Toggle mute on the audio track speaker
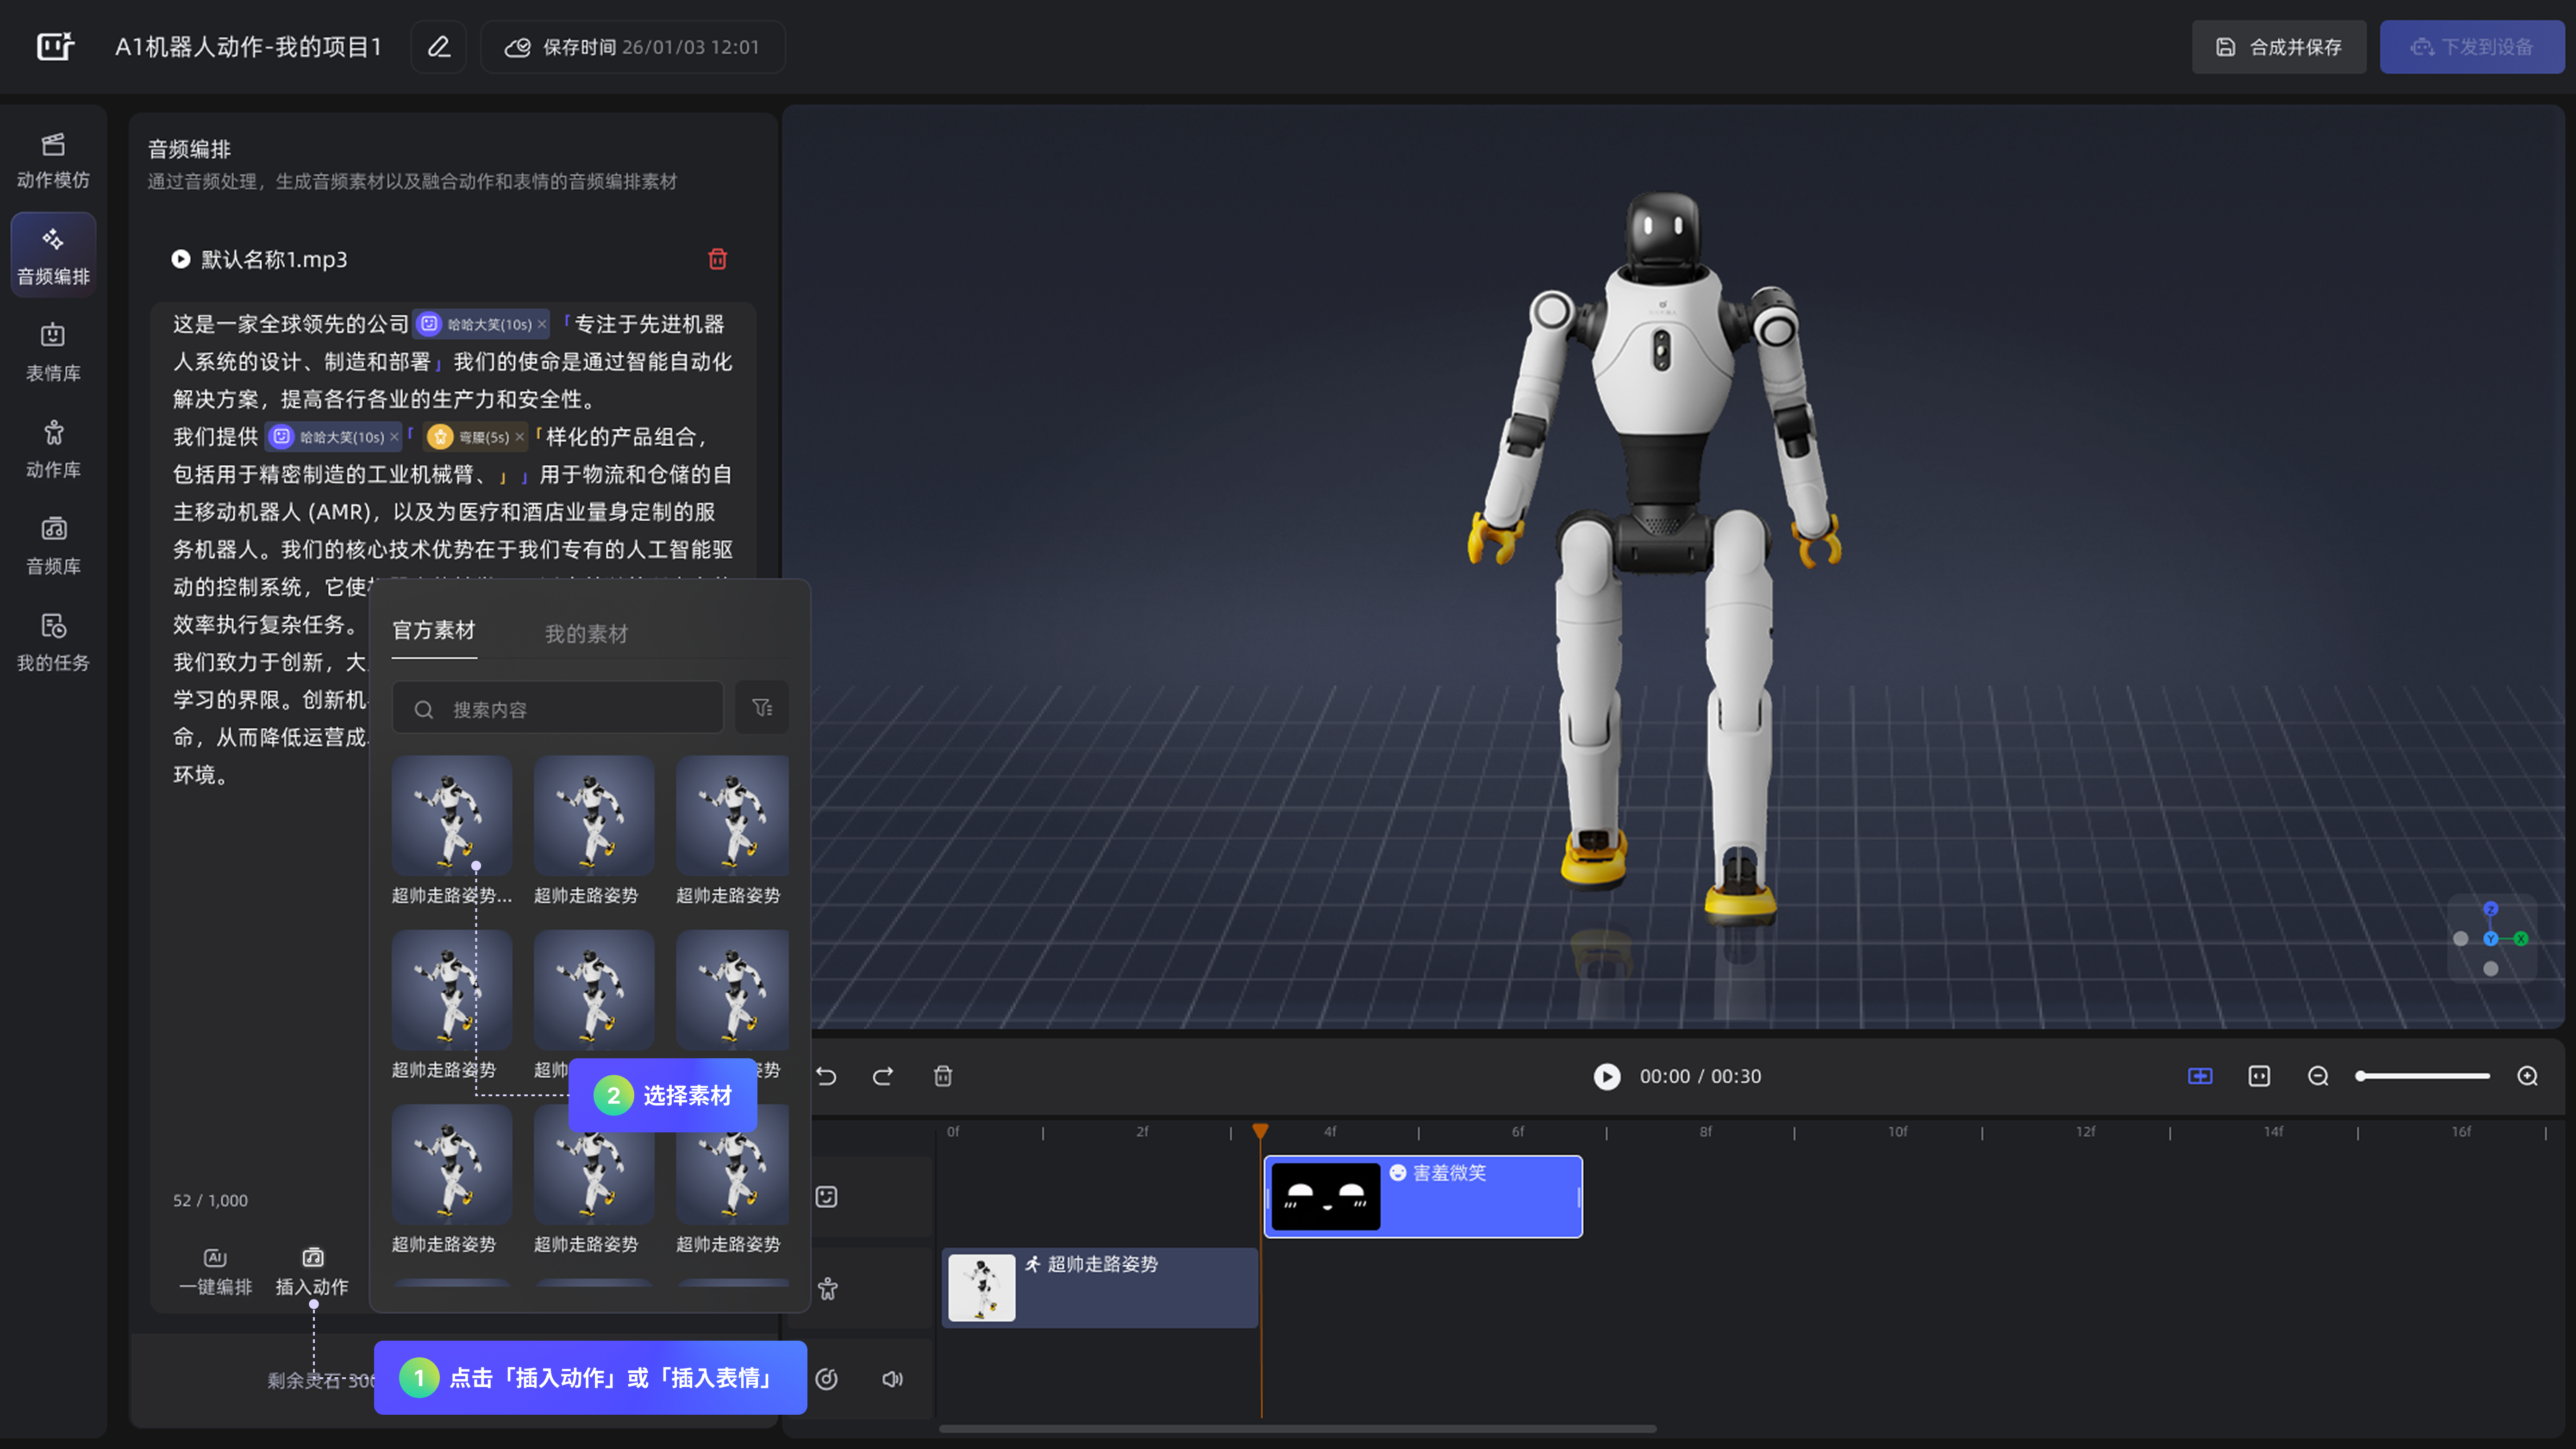The width and height of the screenshot is (2576, 1449). (892, 1379)
